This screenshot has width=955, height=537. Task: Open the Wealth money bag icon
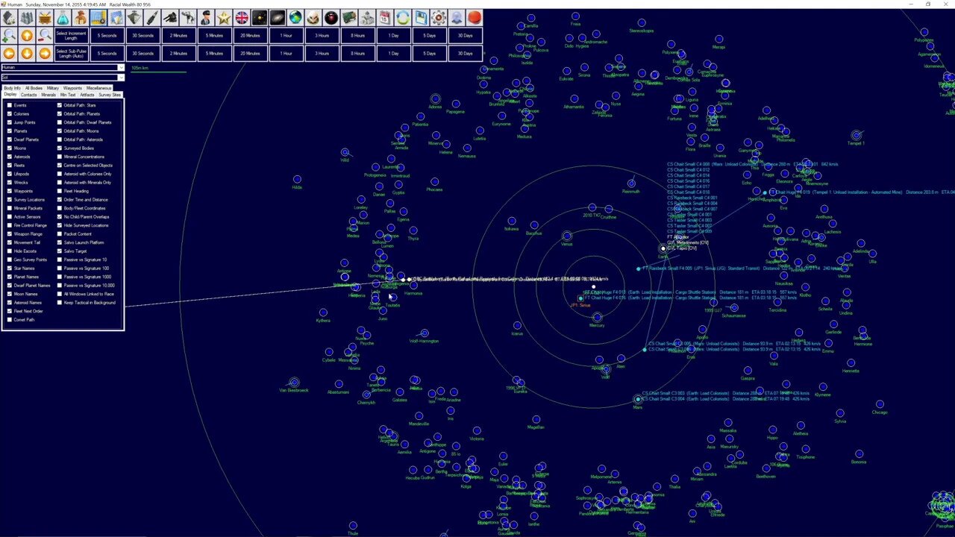[81, 17]
